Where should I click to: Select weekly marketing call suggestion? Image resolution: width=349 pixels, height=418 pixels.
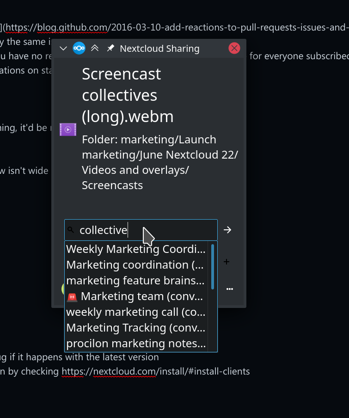tap(136, 312)
